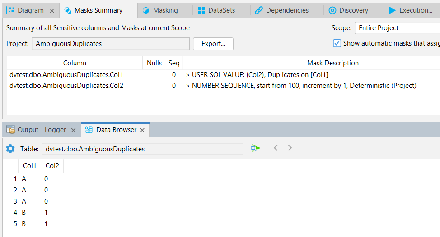Image resolution: width=440 pixels, height=237 pixels.
Task: Open the DataSets tab
Action: point(221,10)
